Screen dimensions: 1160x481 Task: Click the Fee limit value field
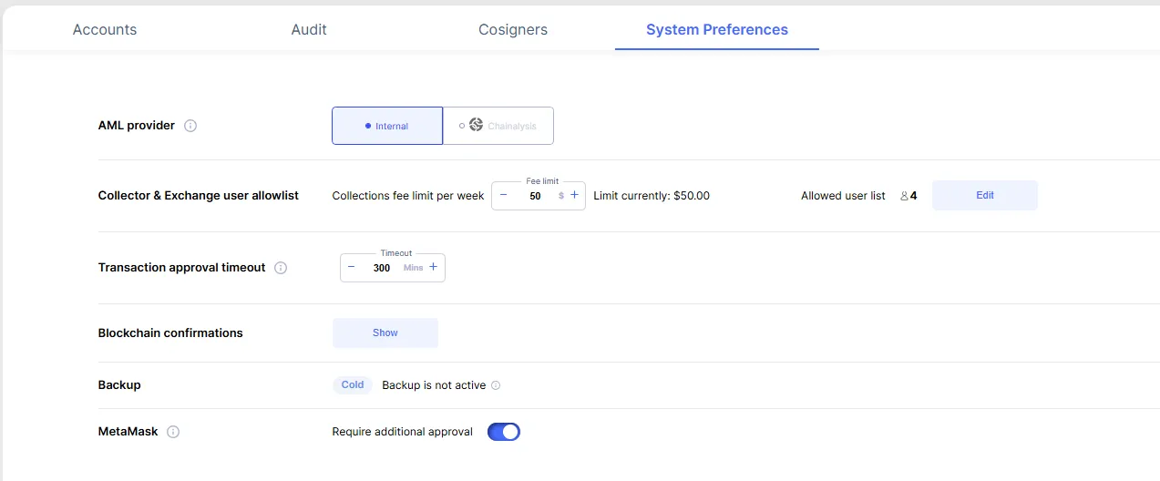pyautogui.click(x=535, y=196)
